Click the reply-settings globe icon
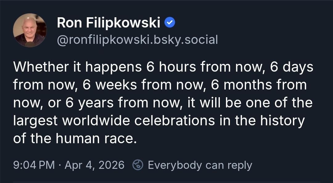Screen dimensions: 333x183 click(138, 165)
